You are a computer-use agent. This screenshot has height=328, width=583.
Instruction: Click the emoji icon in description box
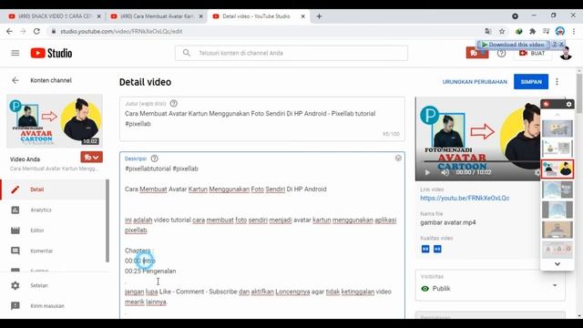tap(398, 159)
